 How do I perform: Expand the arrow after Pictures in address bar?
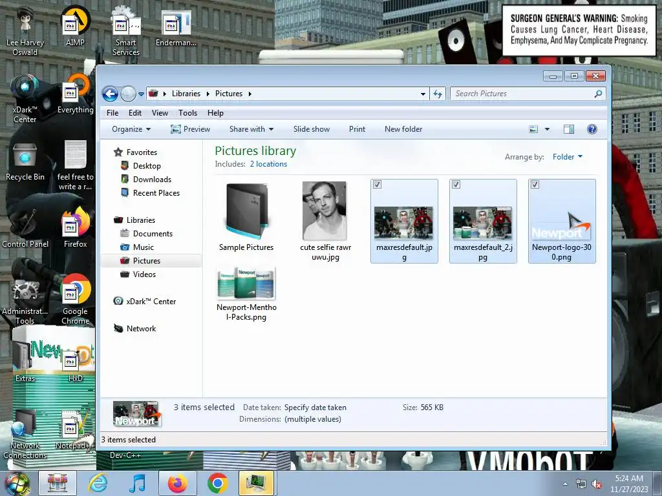coord(250,94)
